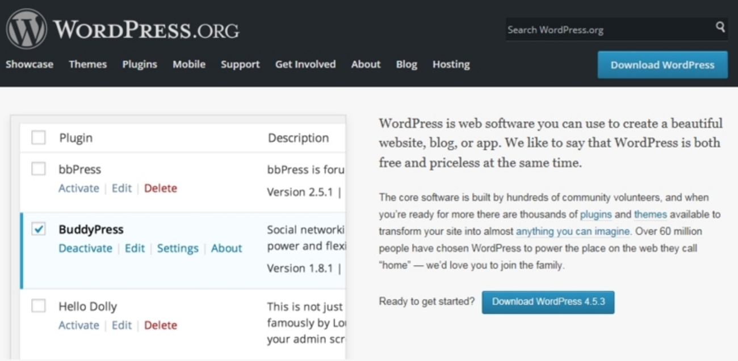The height and width of the screenshot is (361, 738).
Task: Uncheck the BuddyPress plugin checkbox
Action: click(x=39, y=229)
